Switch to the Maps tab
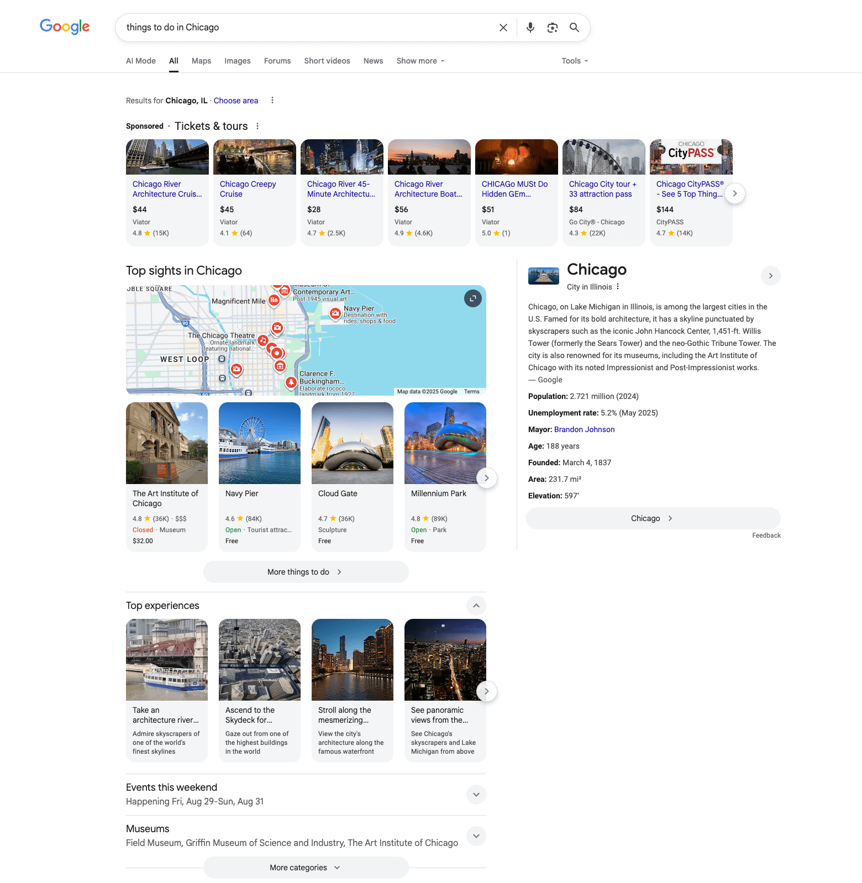Image resolution: width=862 pixels, height=883 pixels. tap(201, 61)
